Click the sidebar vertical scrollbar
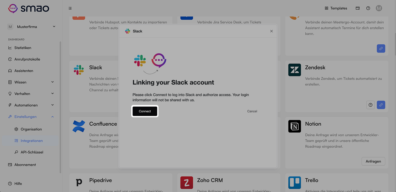The height and width of the screenshot is (192, 396). [60, 107]
